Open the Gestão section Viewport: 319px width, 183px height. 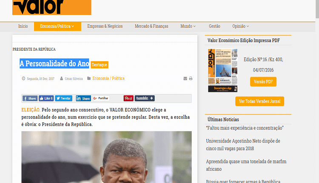point(214,26)
